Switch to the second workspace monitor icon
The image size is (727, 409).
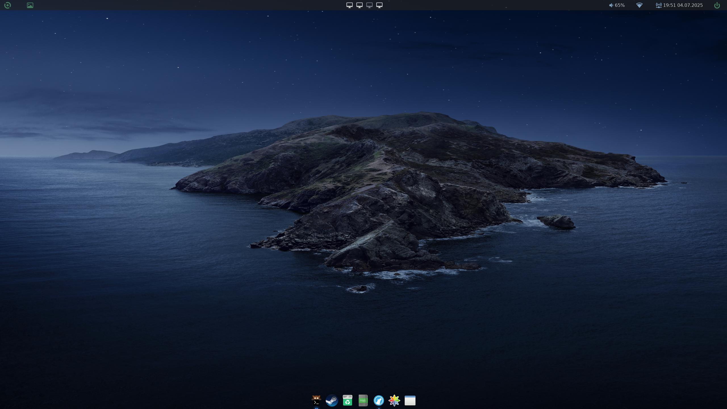[360, 5]
